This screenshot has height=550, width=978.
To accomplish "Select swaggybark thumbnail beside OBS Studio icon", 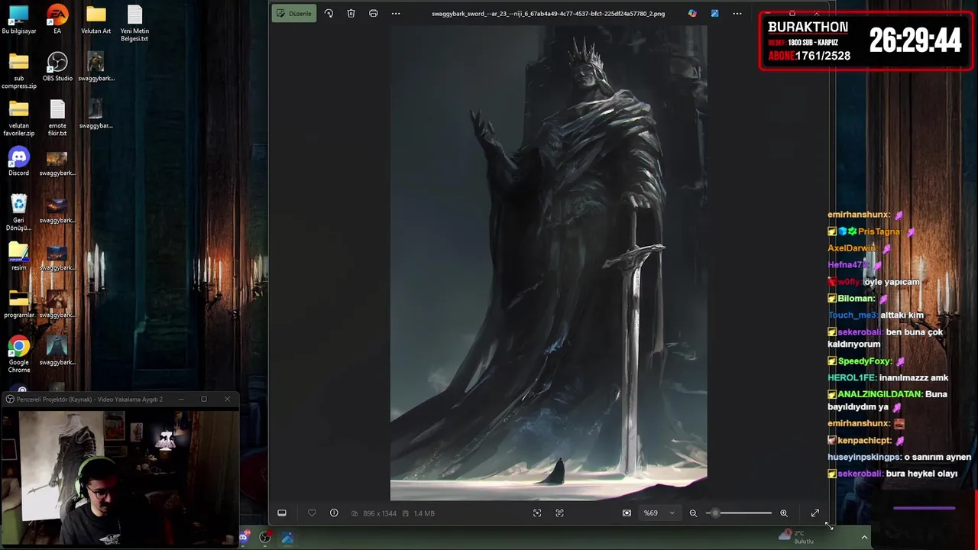I will [96, 68].
